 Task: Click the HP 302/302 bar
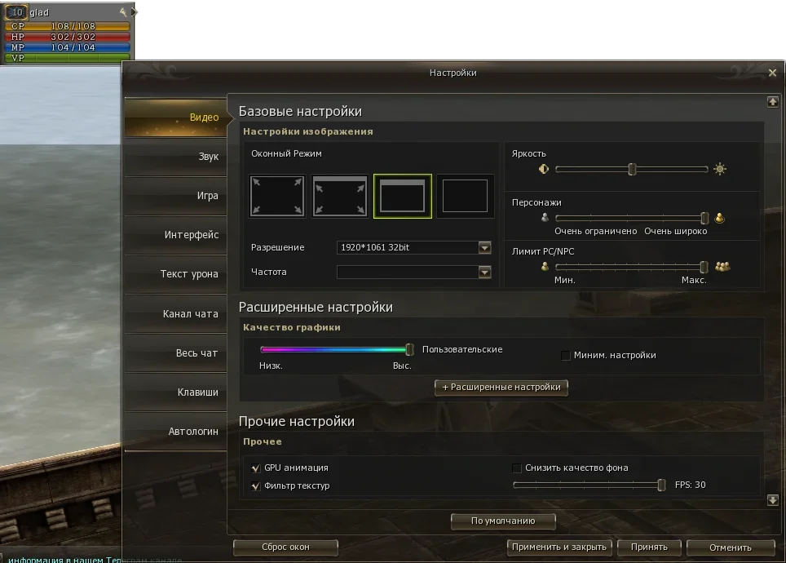coord(67,37)
